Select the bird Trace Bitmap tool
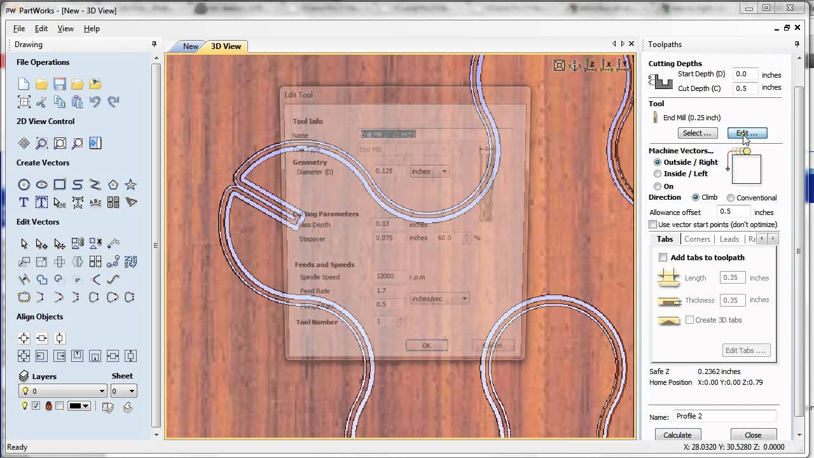 (x=130, y=202)
